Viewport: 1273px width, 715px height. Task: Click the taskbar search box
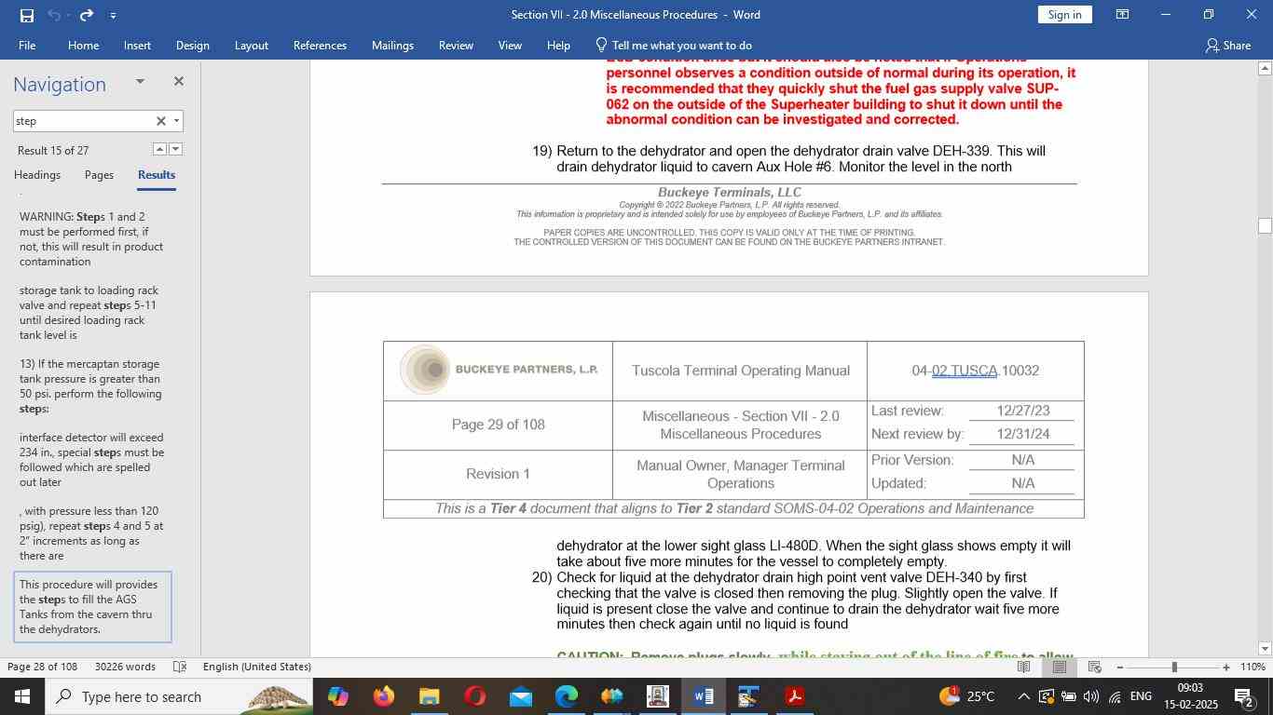click(179, 696)
